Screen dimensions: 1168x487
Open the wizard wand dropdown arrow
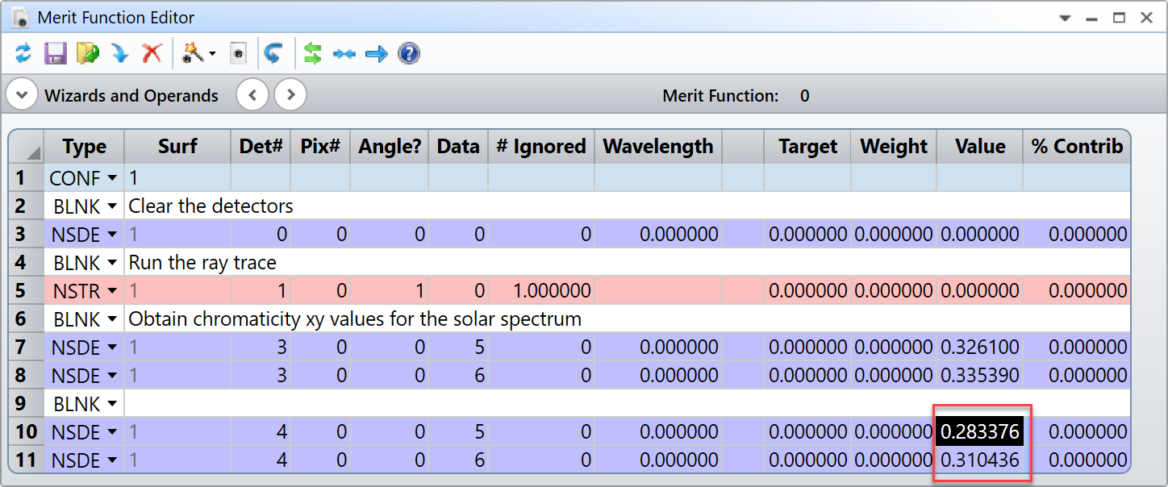click(x=212, y=54)
